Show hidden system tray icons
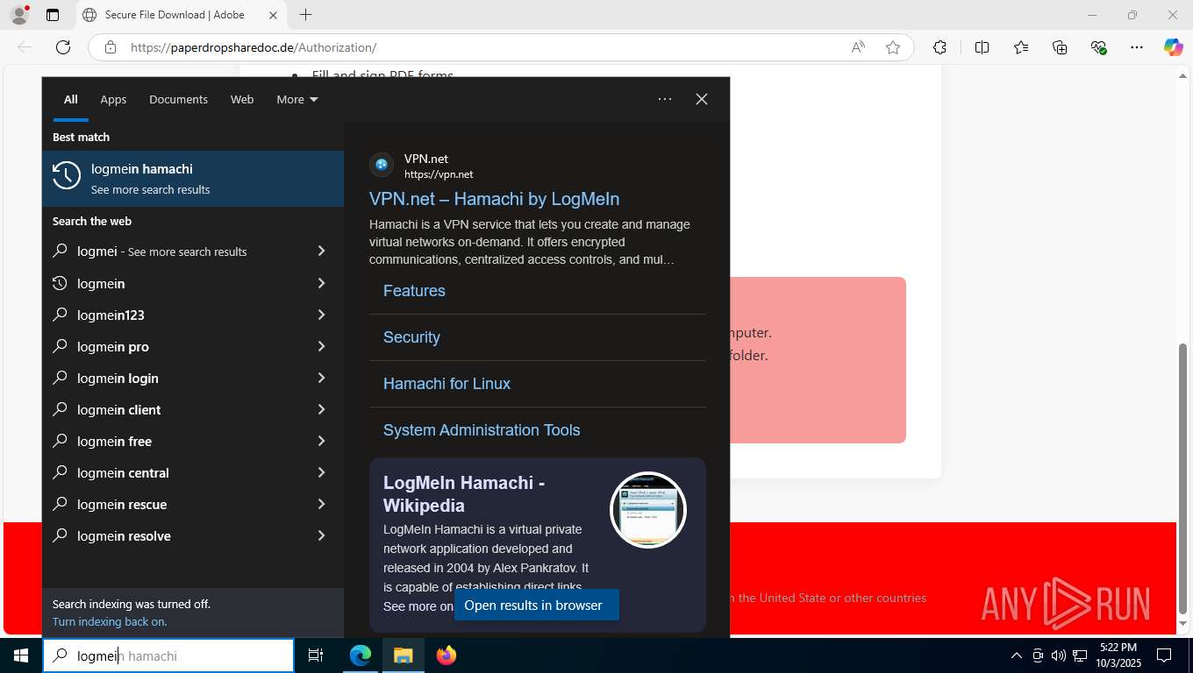 tap(1017, 655)
